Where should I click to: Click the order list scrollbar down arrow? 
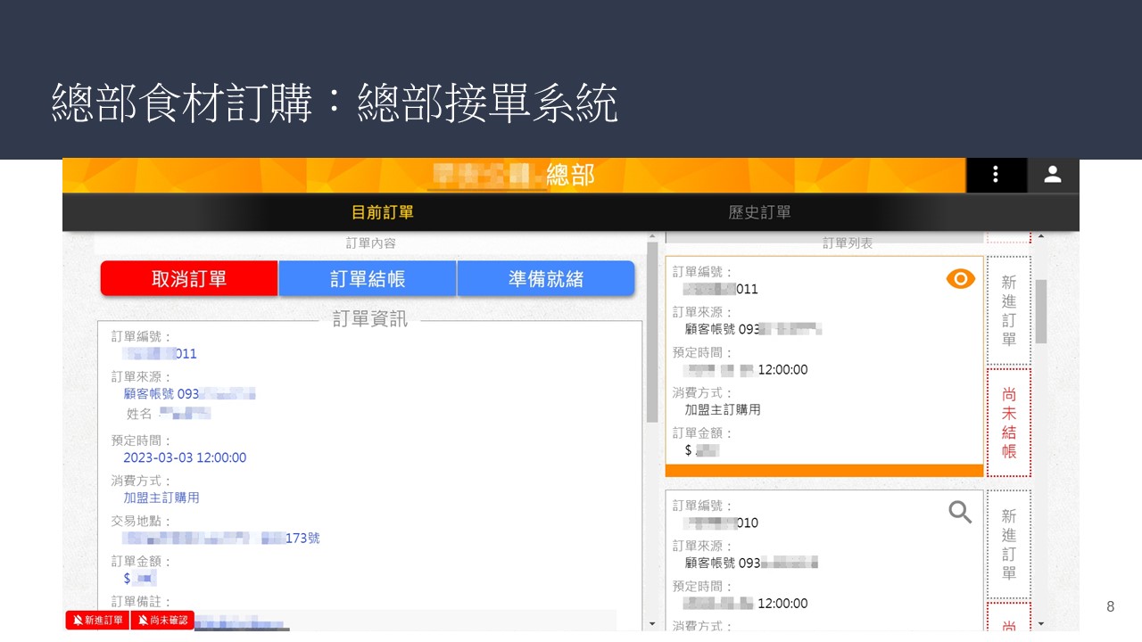[x=1040, y=623]
